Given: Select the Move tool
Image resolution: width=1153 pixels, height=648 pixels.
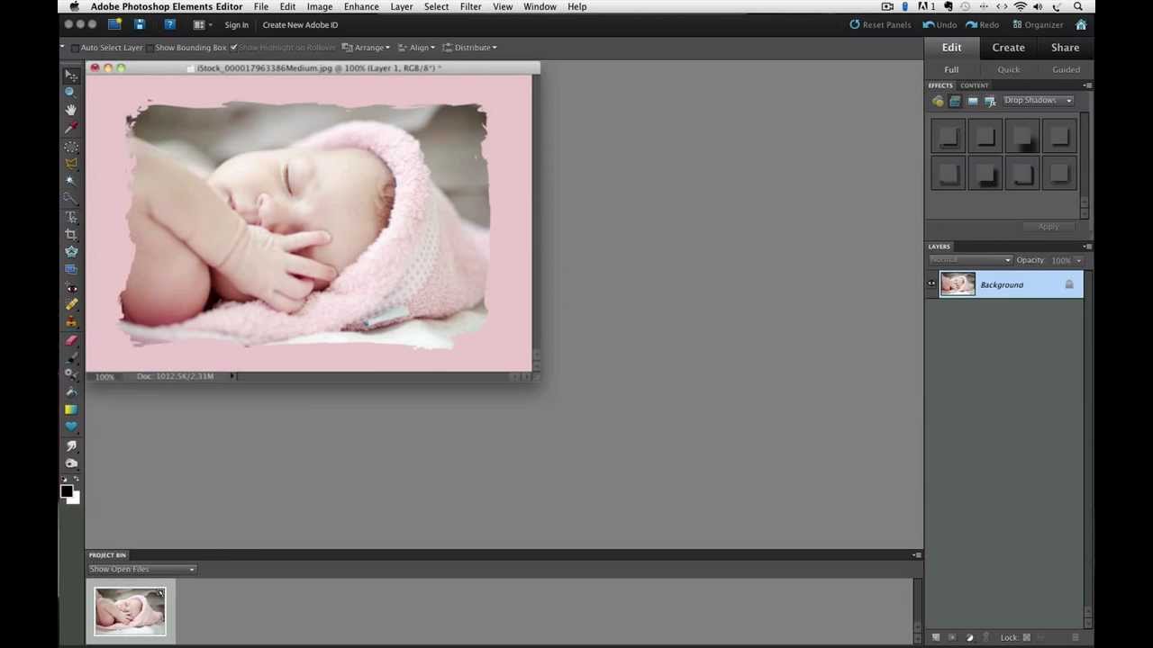Looking at the screenshot, I should (x=71, y=76).
